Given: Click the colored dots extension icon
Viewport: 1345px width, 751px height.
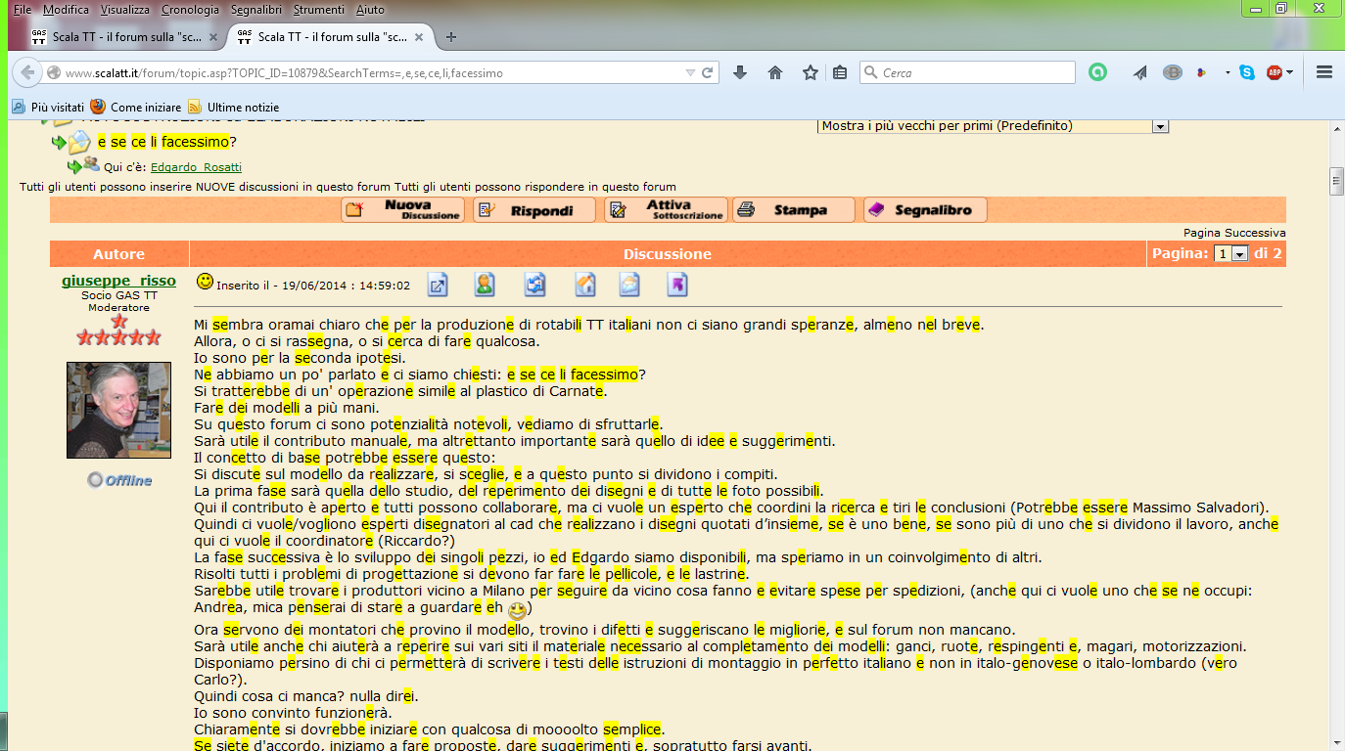Looking at the screenshot, I should pos(1201,73).
